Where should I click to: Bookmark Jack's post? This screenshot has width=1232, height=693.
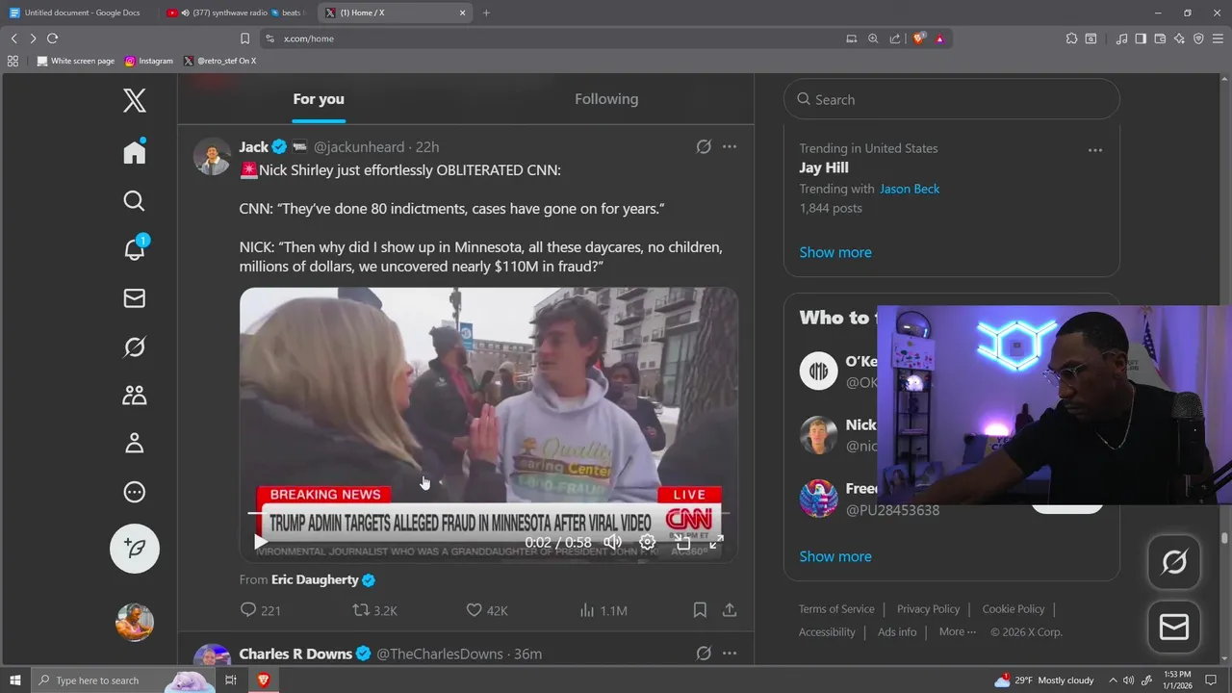pos(700,610)
